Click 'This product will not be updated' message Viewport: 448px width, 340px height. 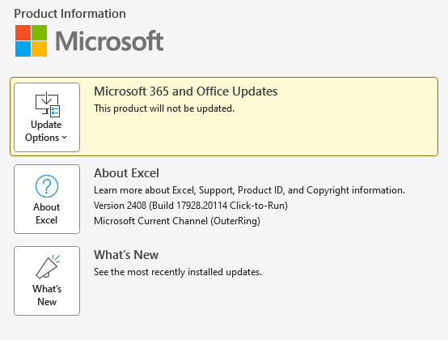point(164,108)
